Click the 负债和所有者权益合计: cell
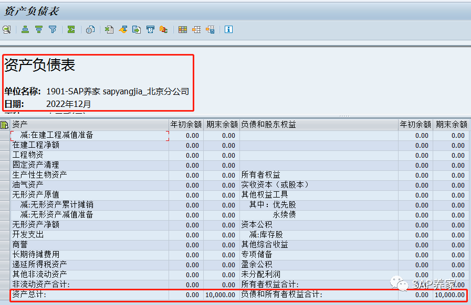 pyautogui.click(x=319, y=295)
